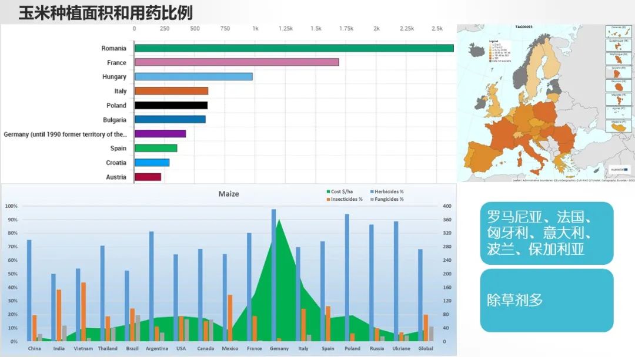Click the Gemany axis label
Screen dimensions: 635x357
[279, 349]
